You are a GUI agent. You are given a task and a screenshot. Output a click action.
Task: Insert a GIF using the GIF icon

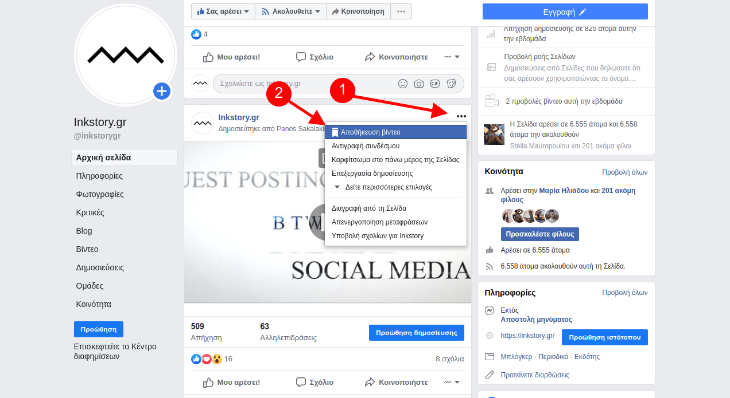click(x=435, y=84)
